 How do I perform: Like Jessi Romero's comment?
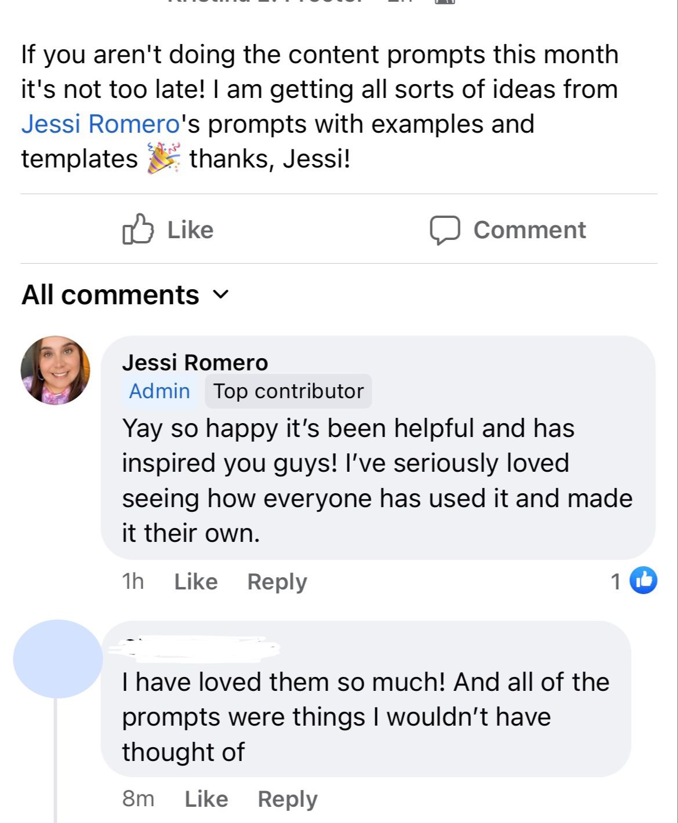tap(195, 581)
